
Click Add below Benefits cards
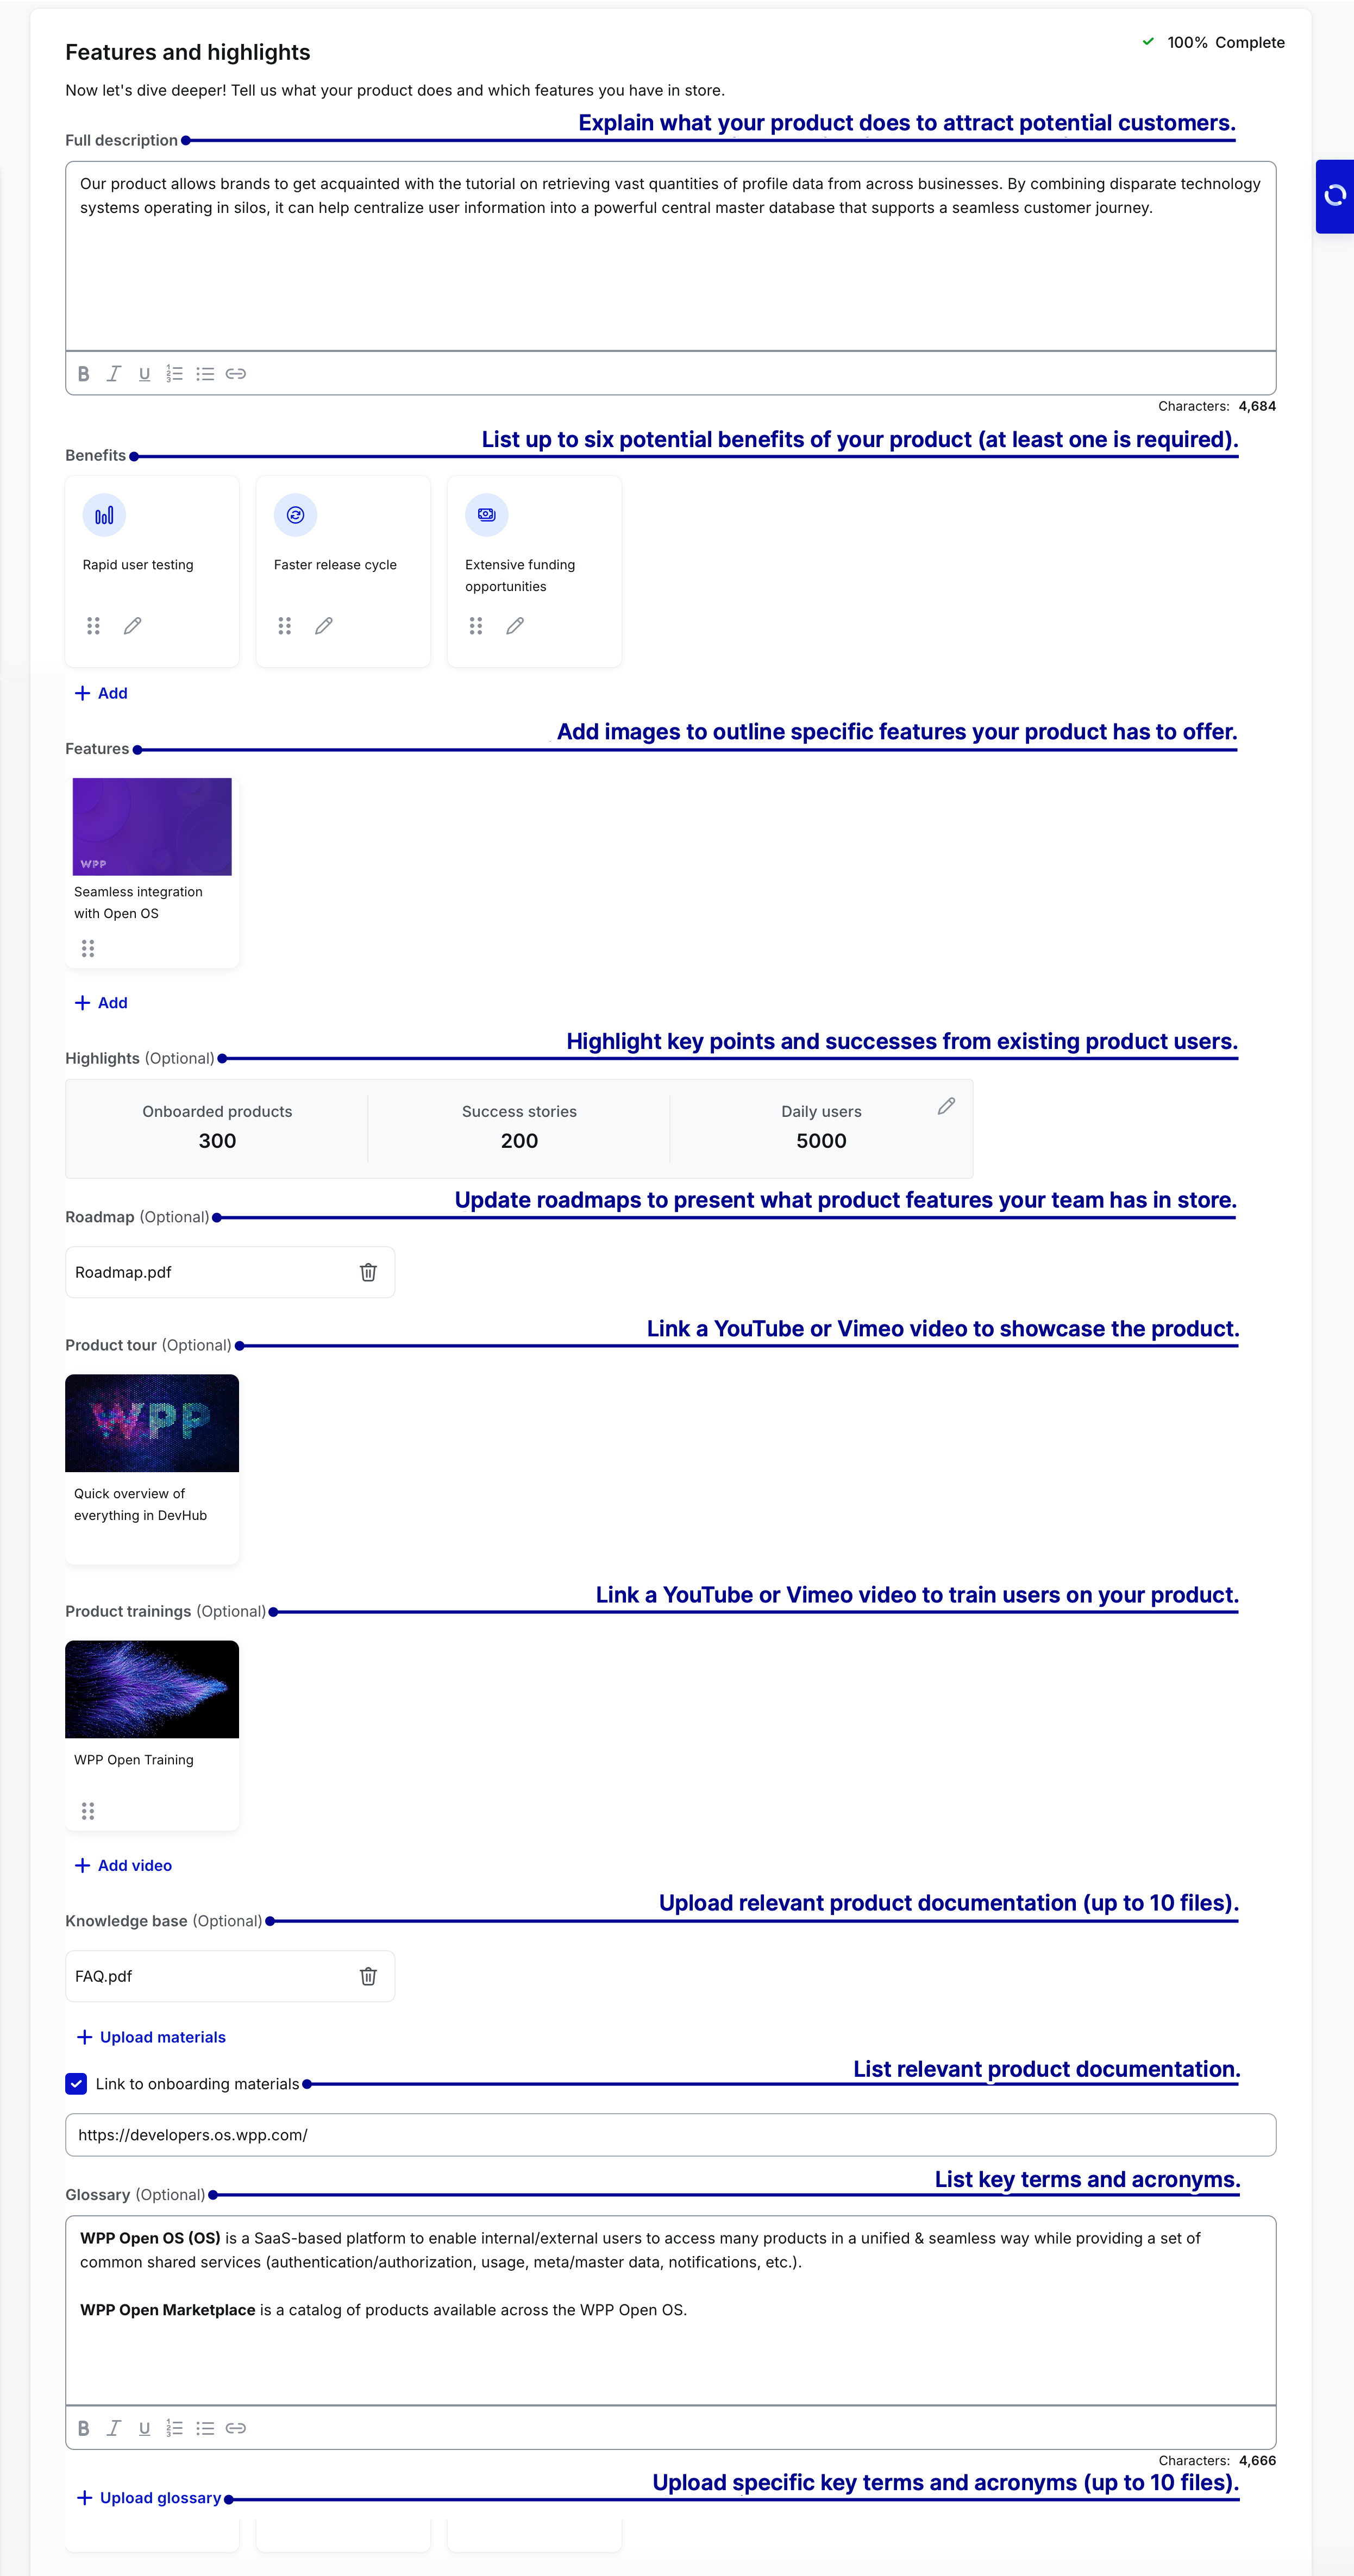(x=101, y=693)
